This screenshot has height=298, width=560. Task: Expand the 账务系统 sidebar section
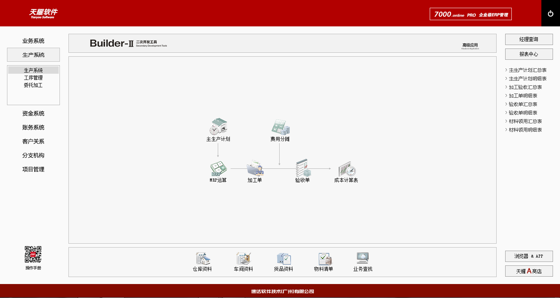pos(33,127)
